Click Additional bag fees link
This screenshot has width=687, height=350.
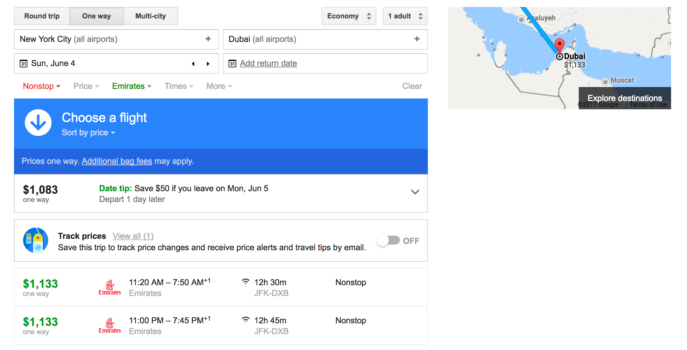coord(117,161)
